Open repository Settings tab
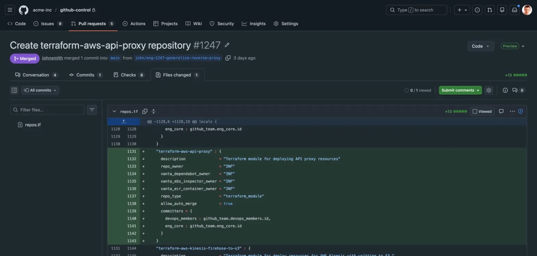This screenshot has height=256, width=537. [286, 24]
